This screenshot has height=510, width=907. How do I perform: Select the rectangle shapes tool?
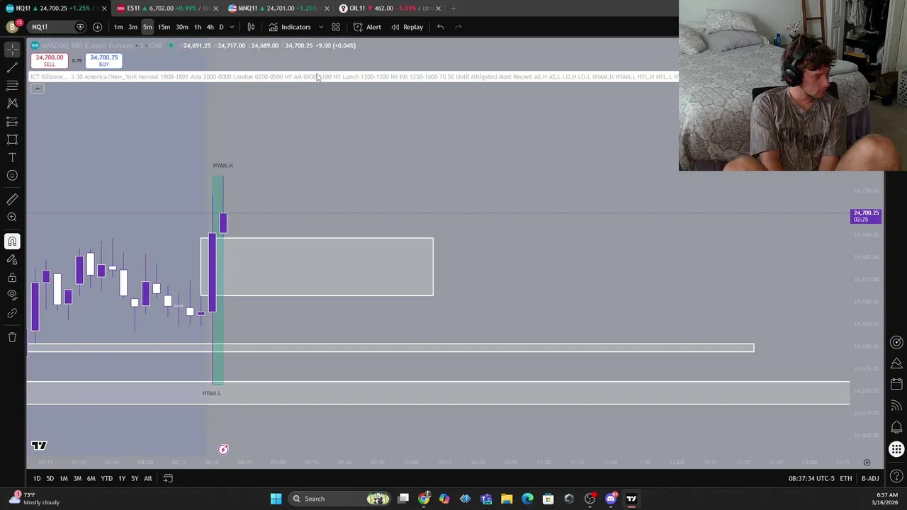point(12,140)
